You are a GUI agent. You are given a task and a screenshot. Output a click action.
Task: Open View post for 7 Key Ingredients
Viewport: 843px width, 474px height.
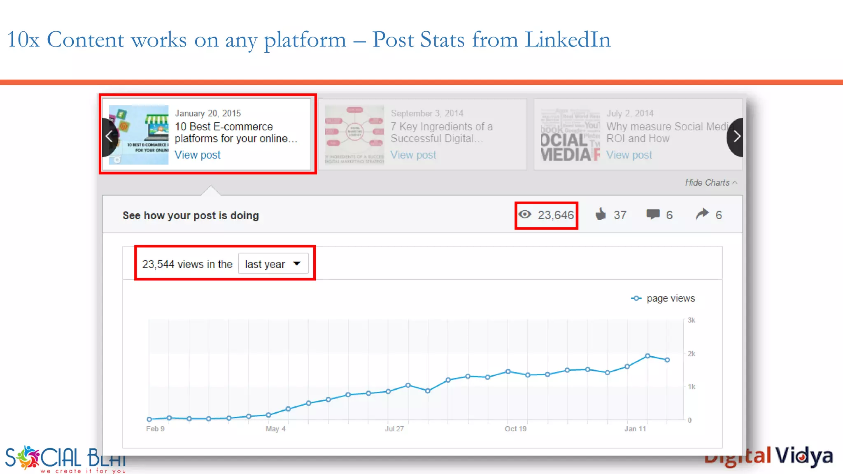tap(413, 155)
